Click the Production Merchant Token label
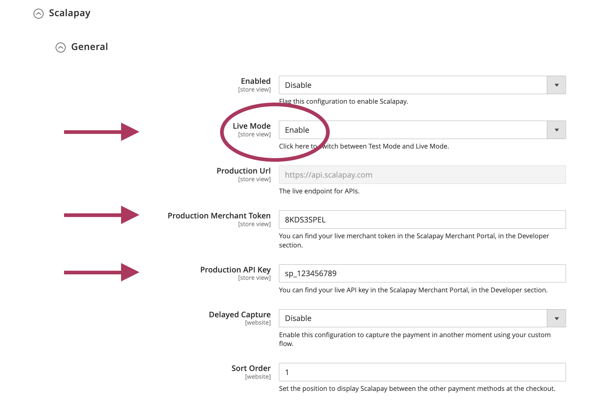 219,215
